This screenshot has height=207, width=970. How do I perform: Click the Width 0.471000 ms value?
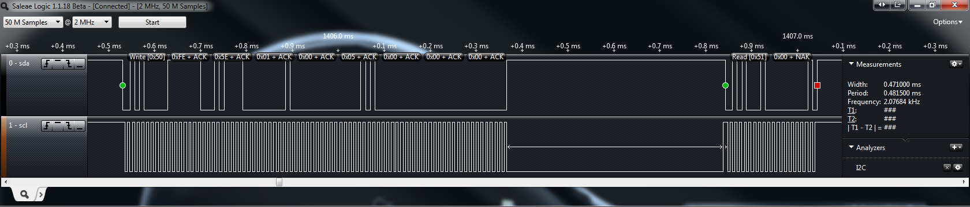902,85
